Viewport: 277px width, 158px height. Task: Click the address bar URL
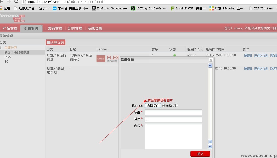(x=66, y=2)
